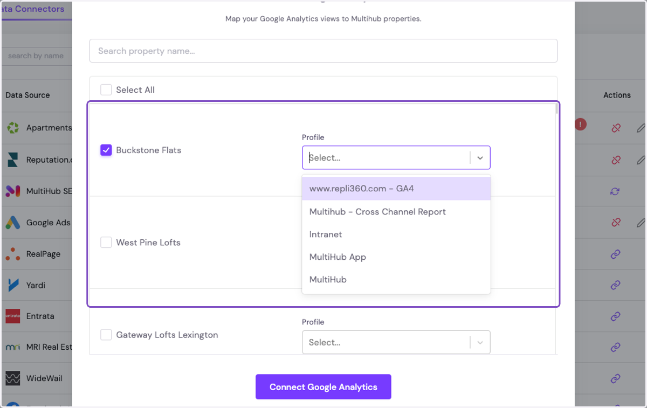Click the property list scrollbar thumb
Viewport: 647px width, 408px height.
pyautogui.click(x=557, y=108)
